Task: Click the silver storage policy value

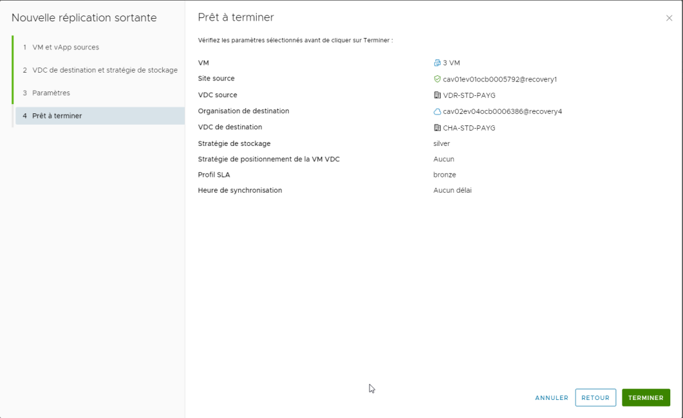Action: click(x=442, y=144)
